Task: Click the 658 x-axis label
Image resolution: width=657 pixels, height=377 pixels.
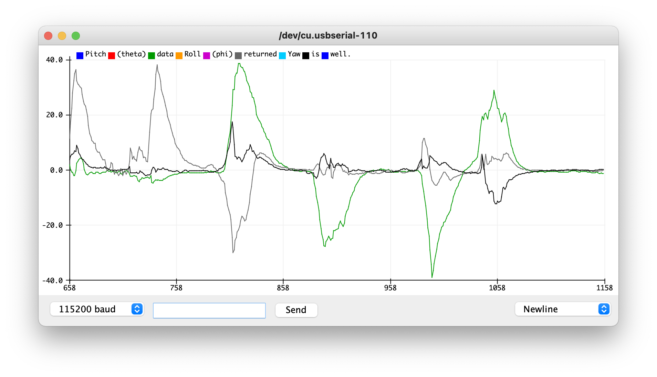Action: click(x=70, y=288)
